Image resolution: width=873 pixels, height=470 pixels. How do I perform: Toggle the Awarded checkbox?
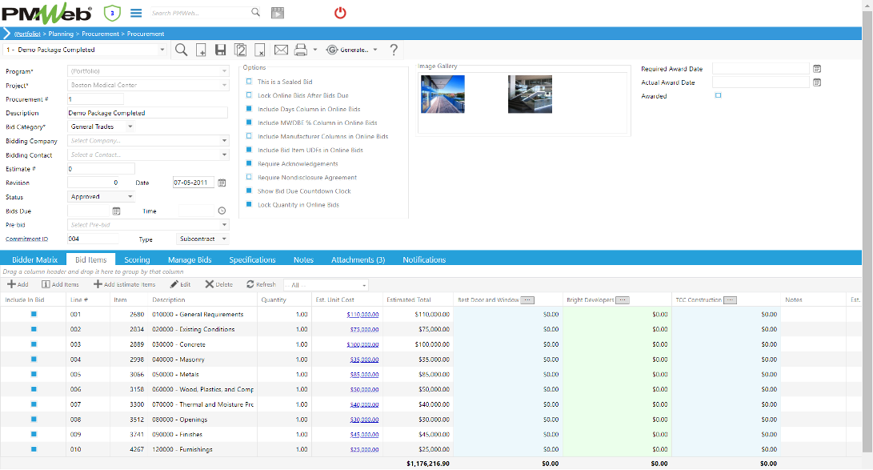(x=719, y=96)
